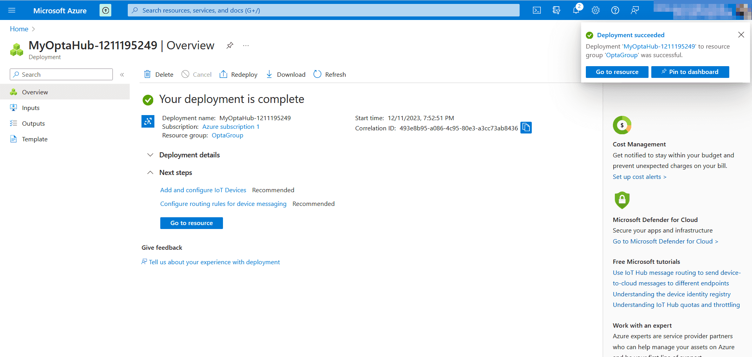Pin the deployment overview page
The height and width of the screenshot is (357, 752).
pyautogui.click(x=230, y=45)
